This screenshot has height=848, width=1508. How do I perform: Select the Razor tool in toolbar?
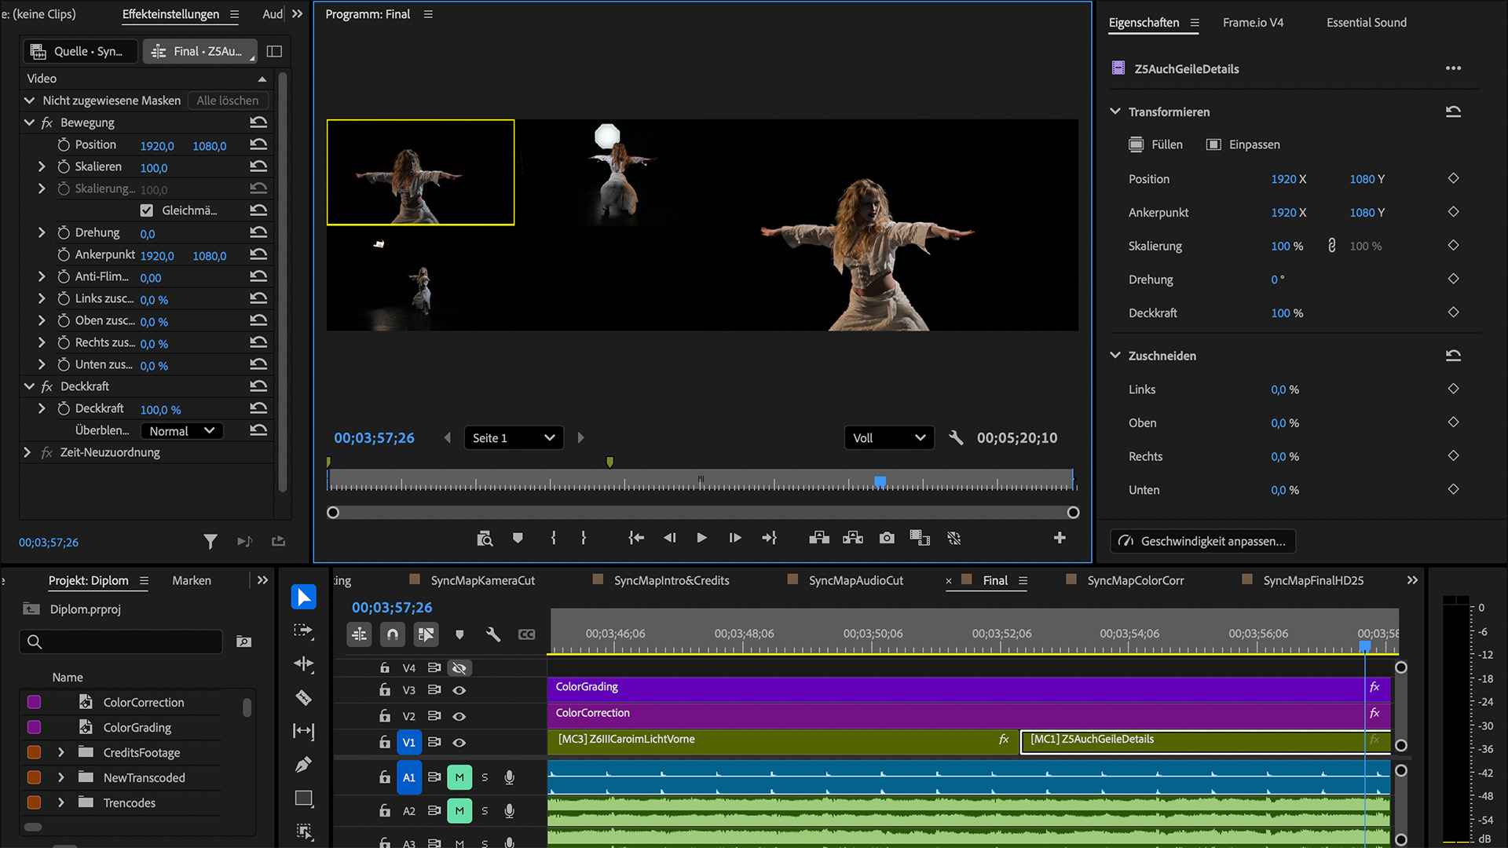coord(303,697)
